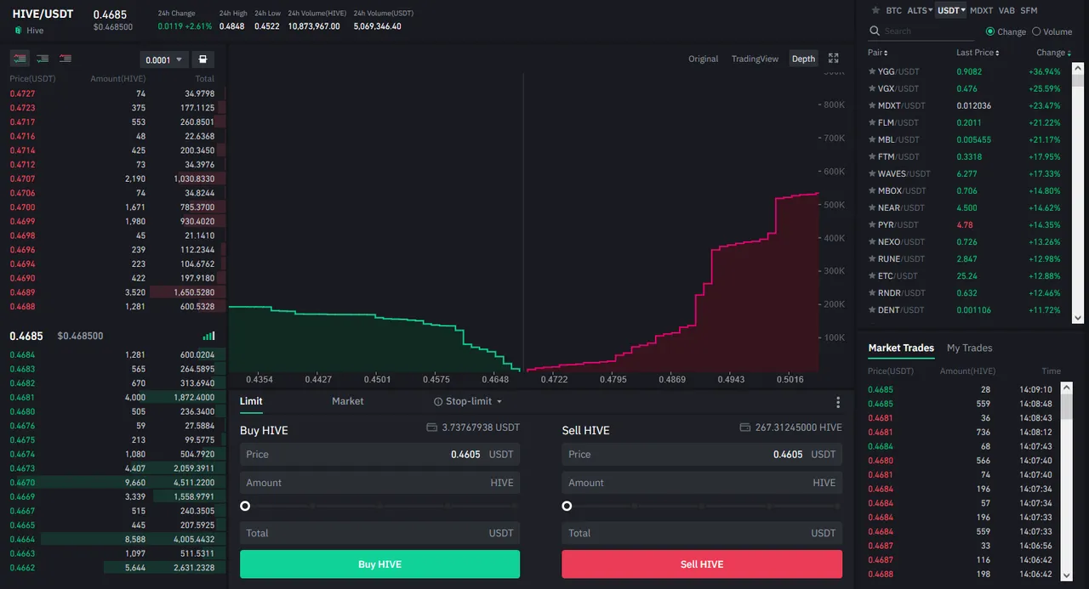Select the Change radio button
Viewport: 1089px width, 589px height.
(x=990, y=31)
